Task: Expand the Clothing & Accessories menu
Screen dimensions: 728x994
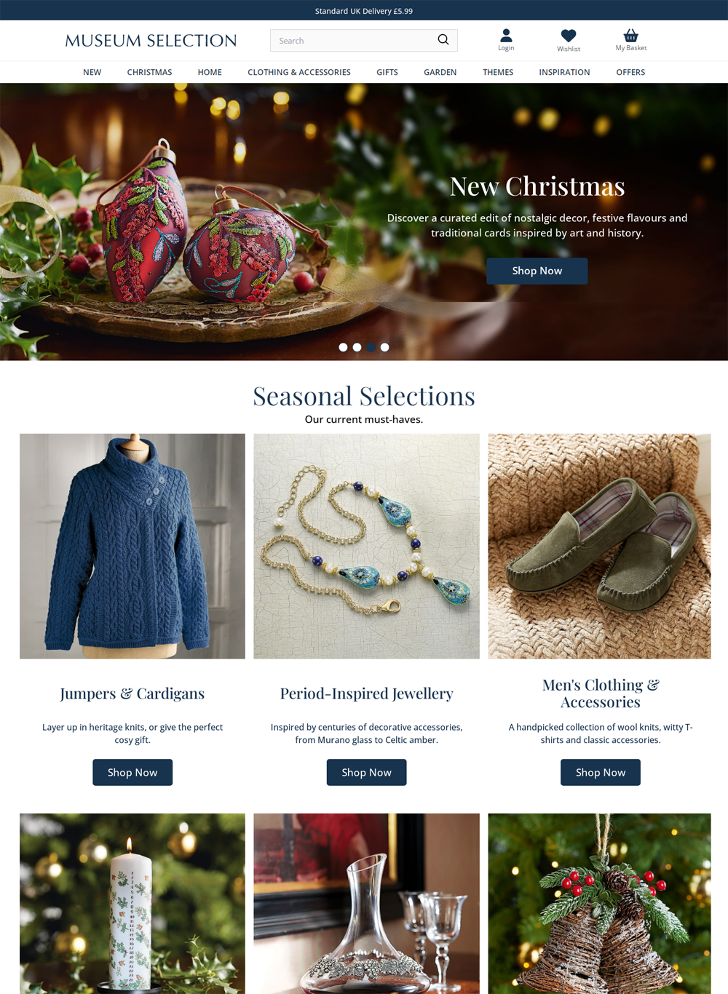Action: (299, 72)
